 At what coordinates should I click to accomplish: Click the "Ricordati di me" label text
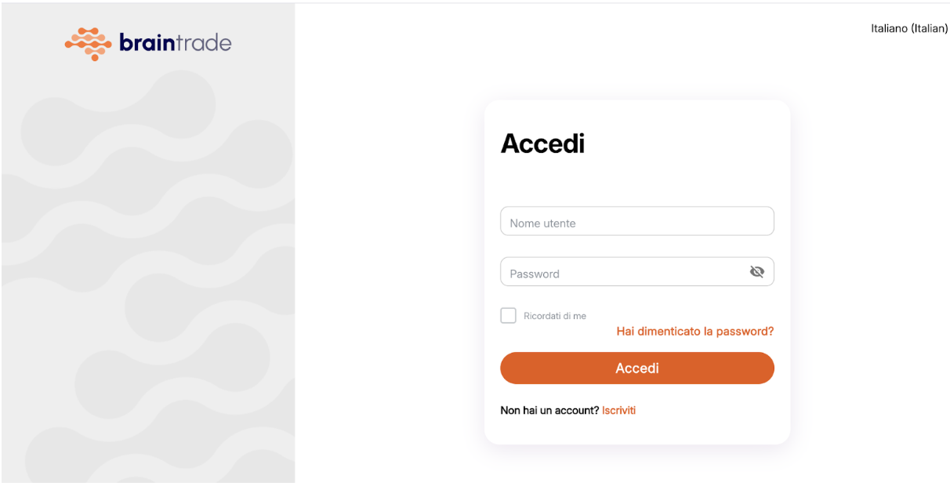[x=555, y=316]
